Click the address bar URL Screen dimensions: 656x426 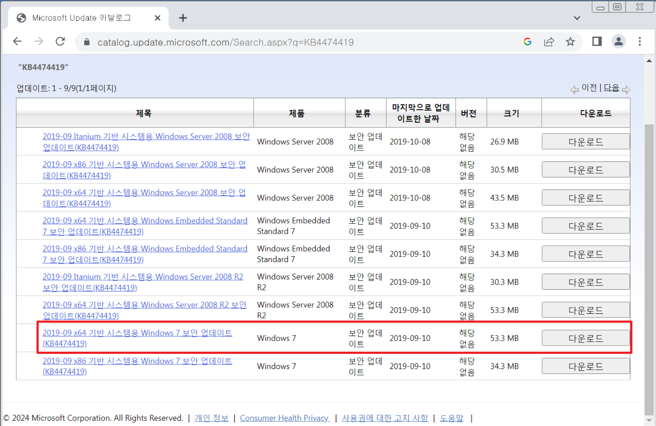click(225, 42)
